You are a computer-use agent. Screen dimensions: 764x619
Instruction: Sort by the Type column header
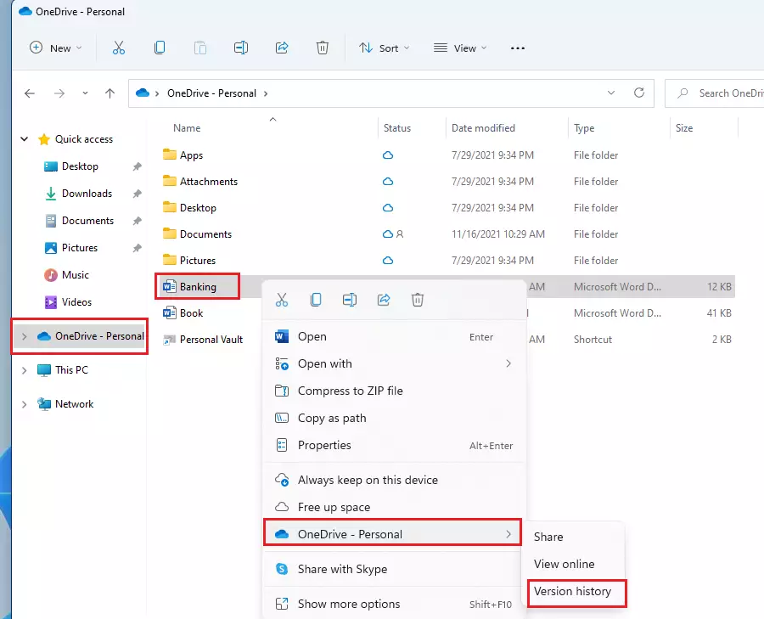pyautogui.click(x=584, y=128)
